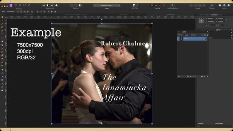Select the Flood Fill tool
This screenshot has height=131, width=233.
click(x=2, y=41)
